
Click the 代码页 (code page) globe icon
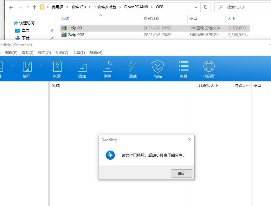pyautogui.click(x=209, y=66)
